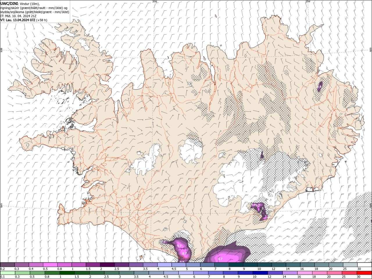Pick the navy blue 10 swatch in lower legend
This screenshot has height=279, width=372.
[260, 273]
